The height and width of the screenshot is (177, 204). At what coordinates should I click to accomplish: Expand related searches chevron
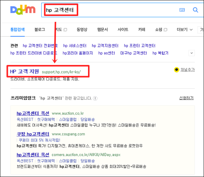[x=191, y=53]
